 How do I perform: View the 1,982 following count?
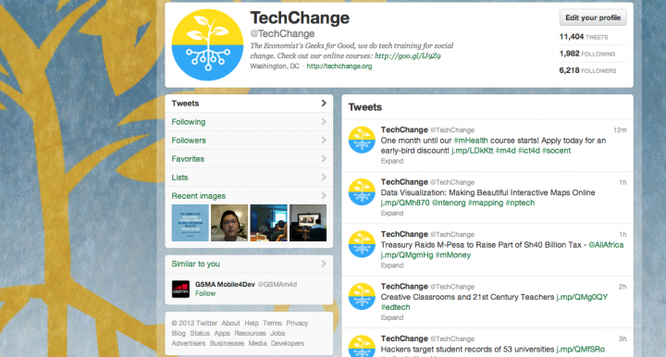tap(587, 54)
